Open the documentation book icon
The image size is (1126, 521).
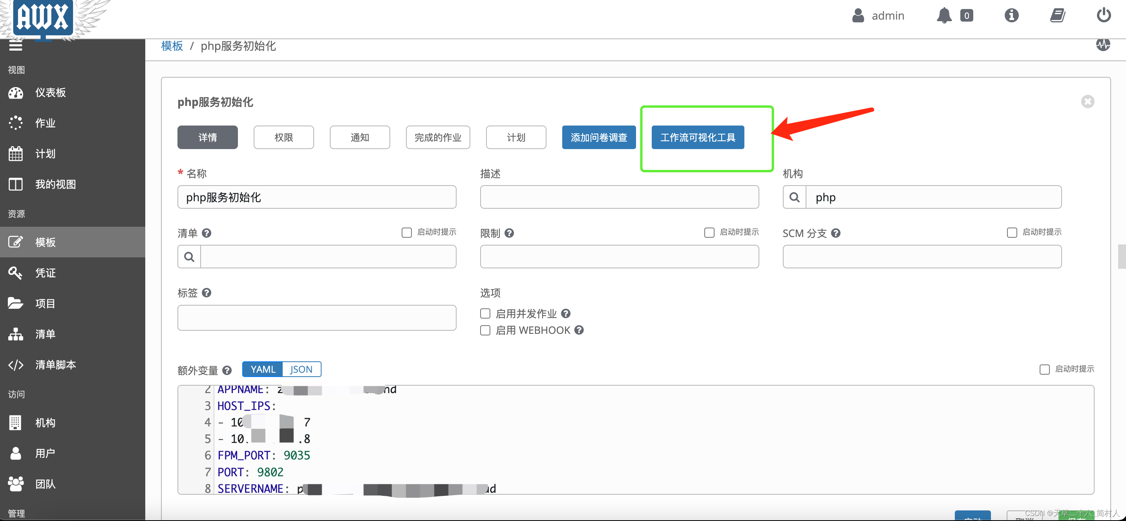tap(1057, 16)
